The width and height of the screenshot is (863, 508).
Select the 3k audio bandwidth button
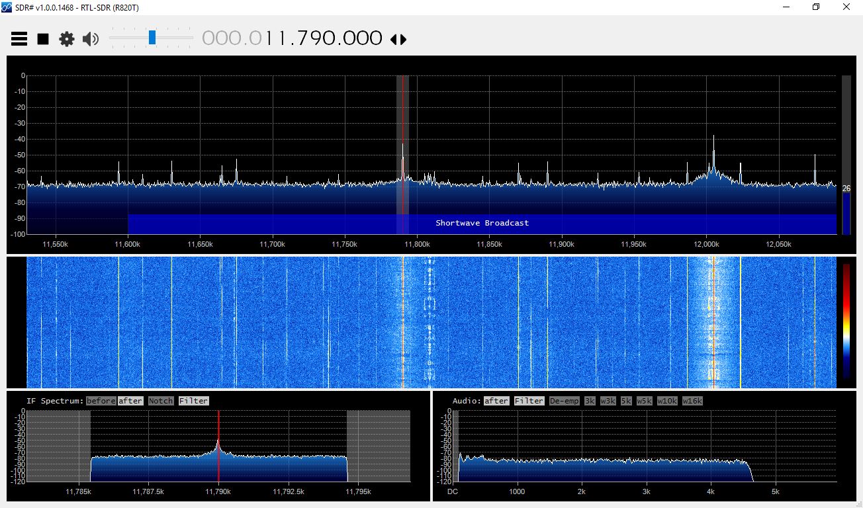point(590,401)
